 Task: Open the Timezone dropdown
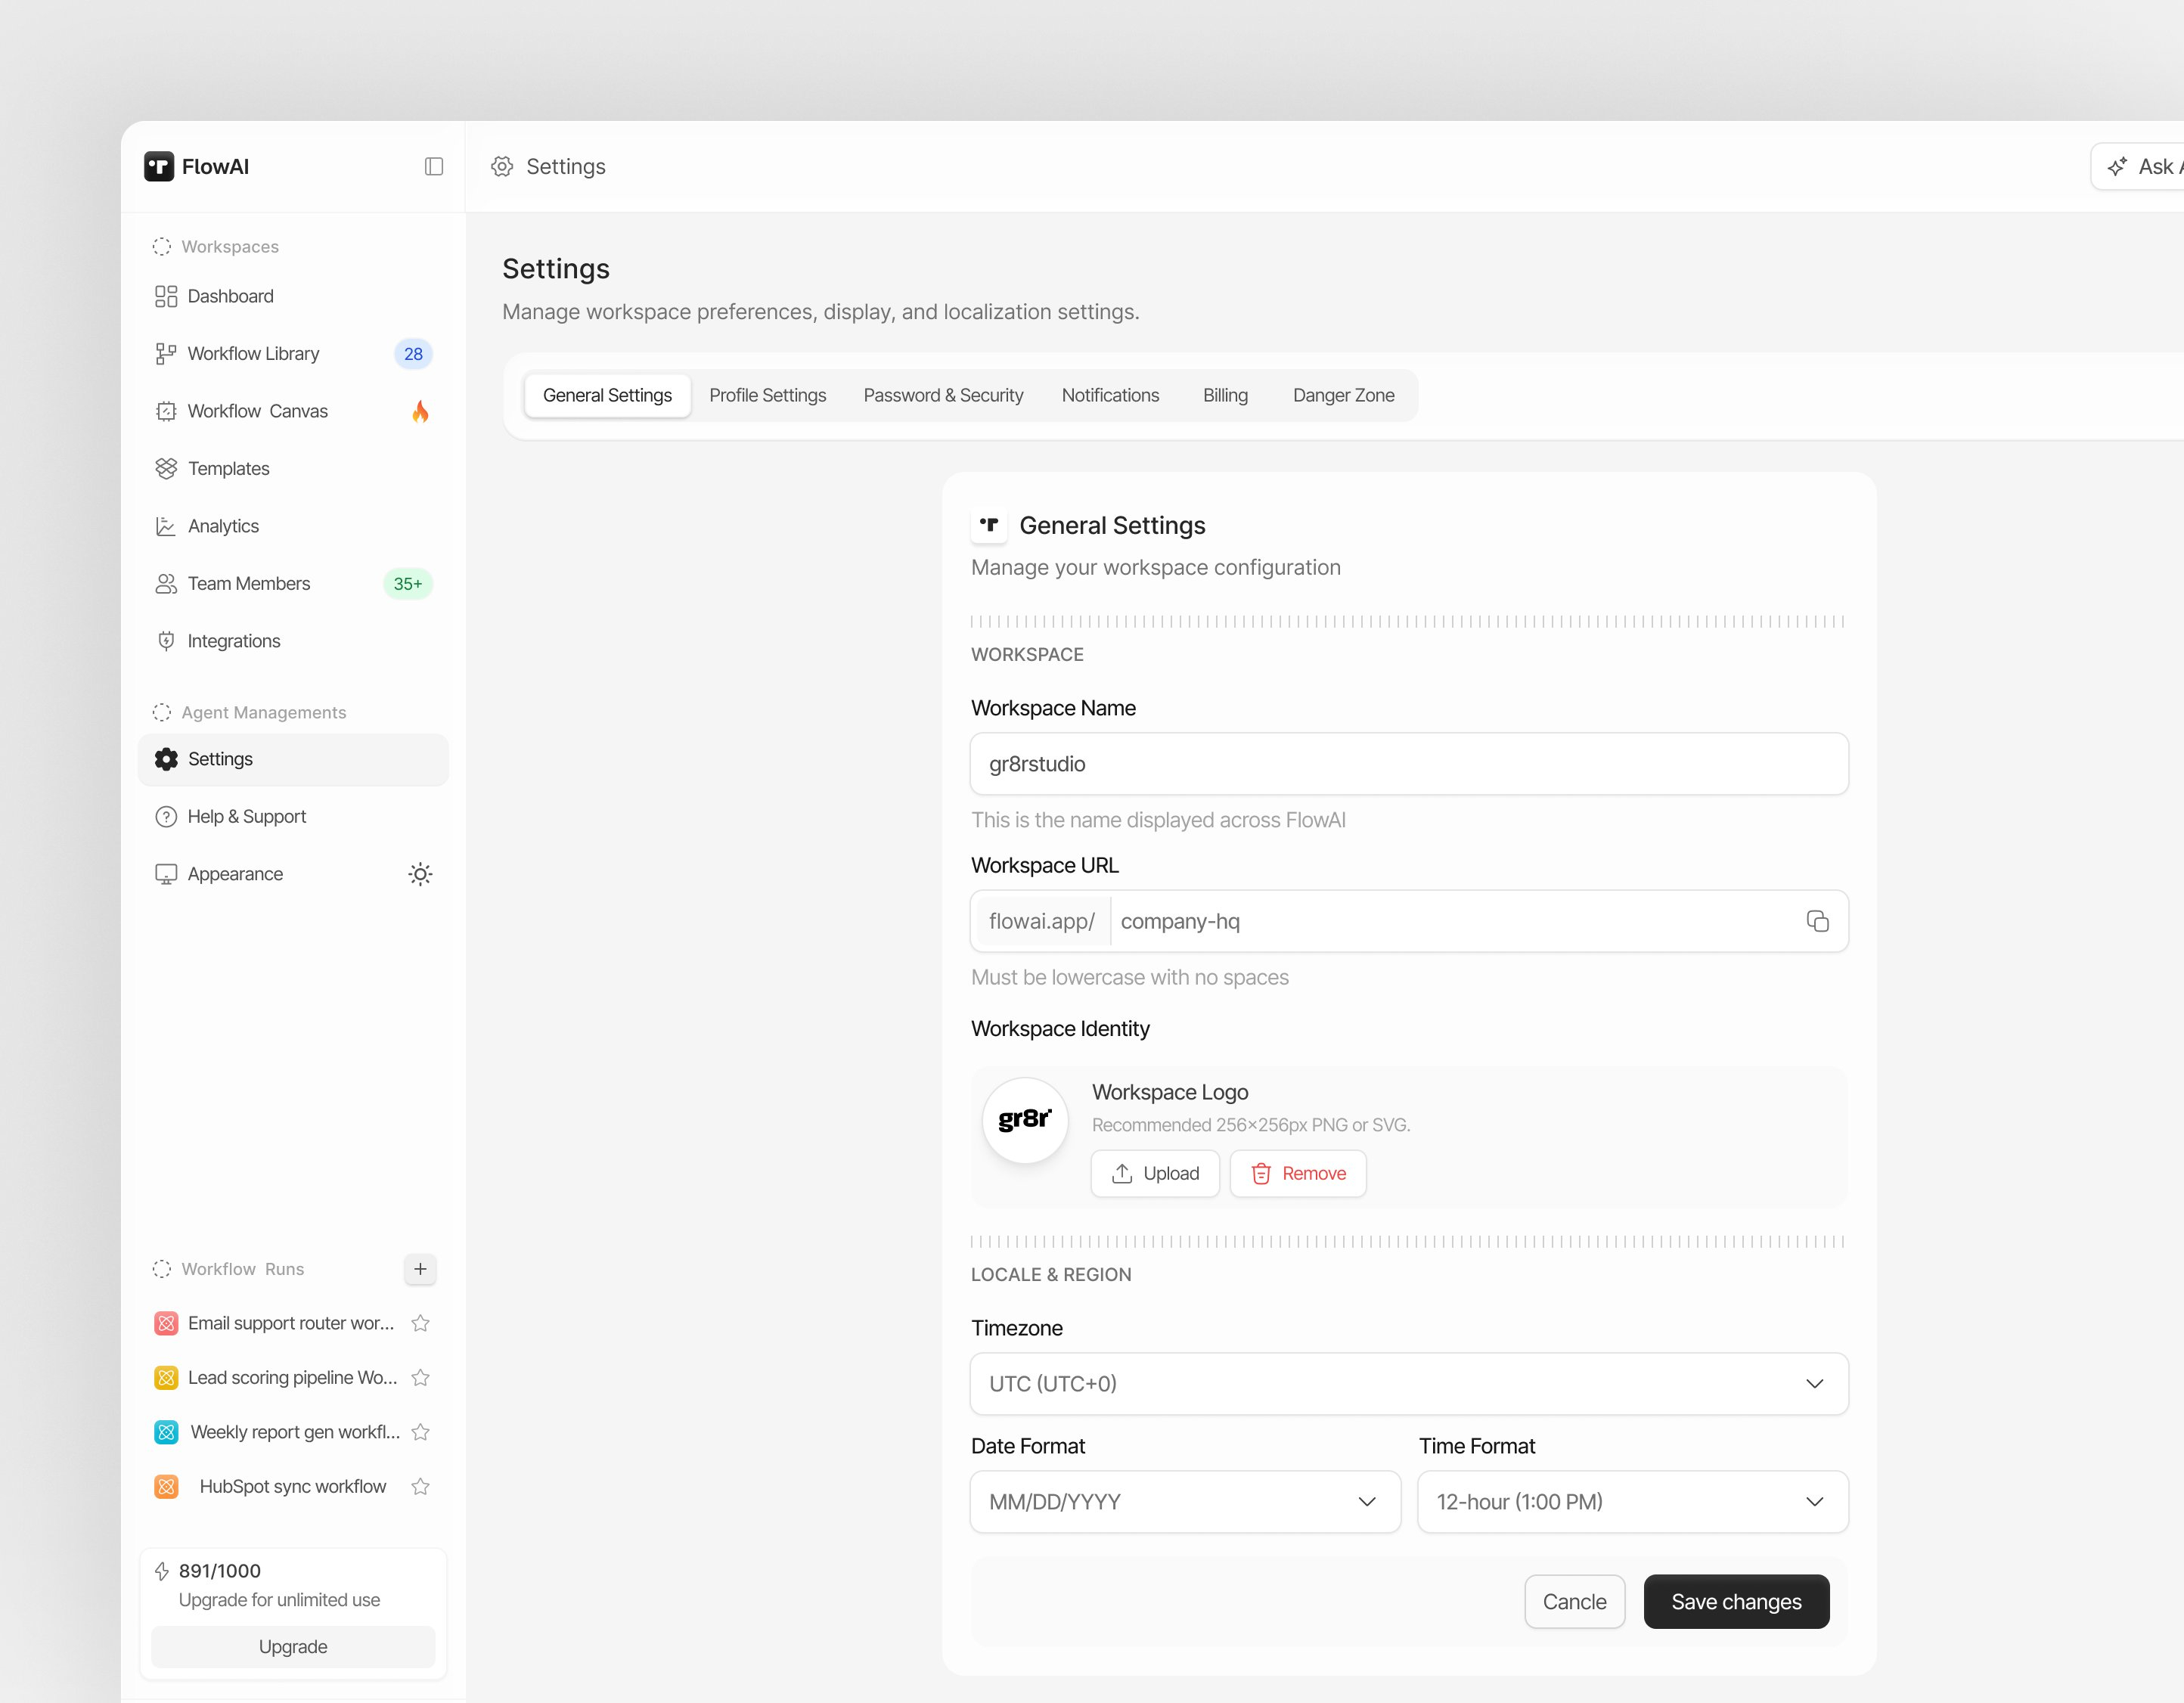[1409, 1384]
